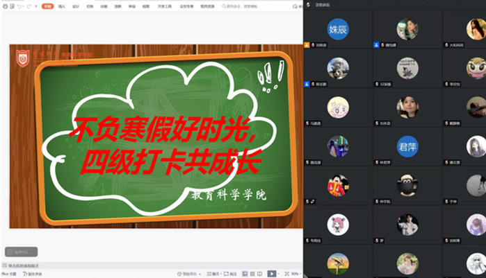Image resolution: width=486 pixels, height=278 pixels.
Task: Open the 插入 ribbon tab
Action: tap(63, 6)
